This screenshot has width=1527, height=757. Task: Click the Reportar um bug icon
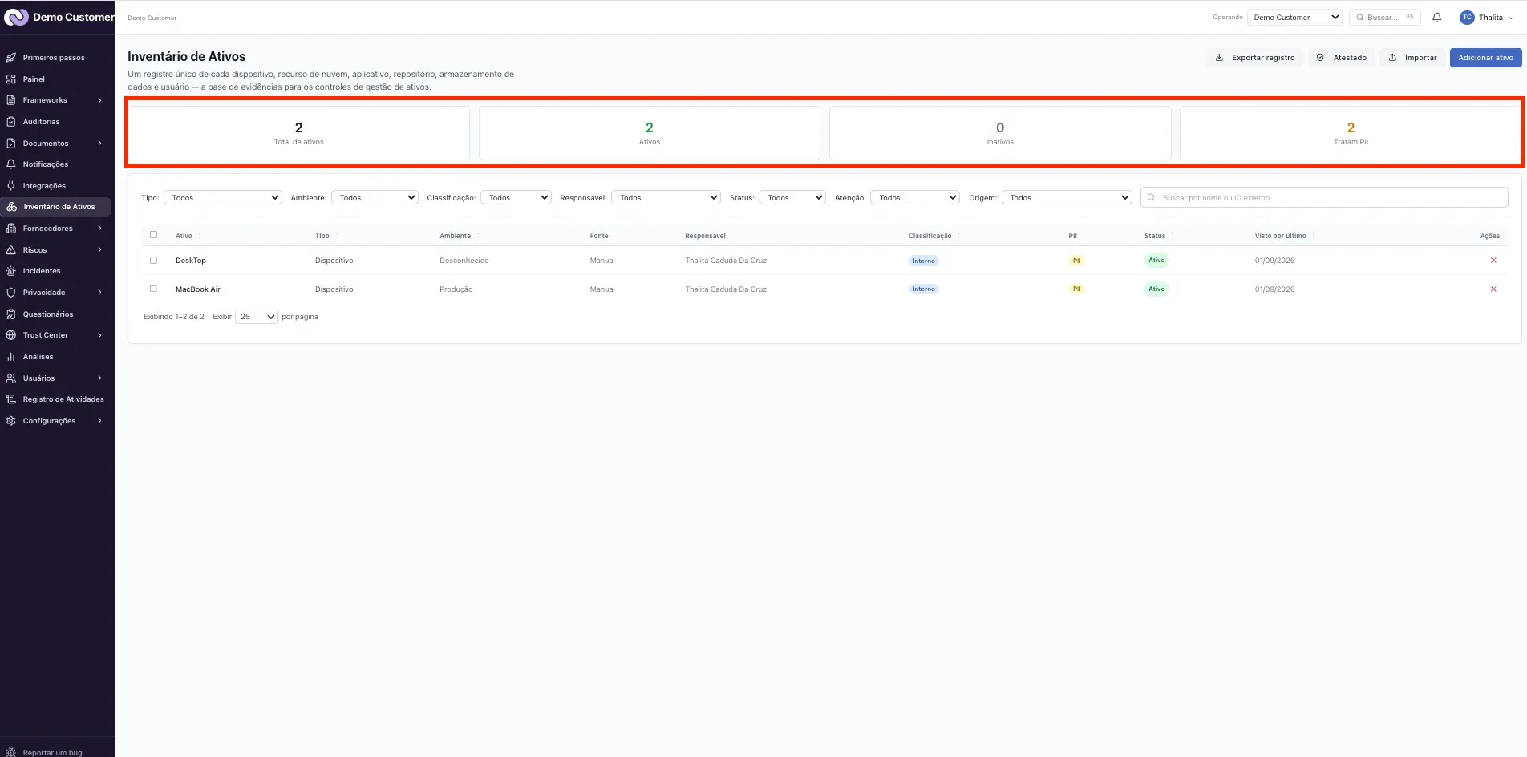click(11, 752)
